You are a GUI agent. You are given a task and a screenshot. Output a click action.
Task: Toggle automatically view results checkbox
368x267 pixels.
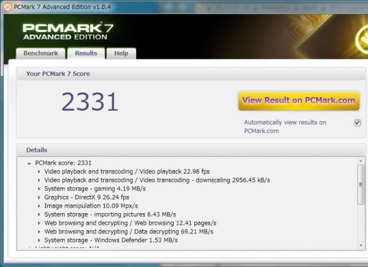[x=357, y=122]
